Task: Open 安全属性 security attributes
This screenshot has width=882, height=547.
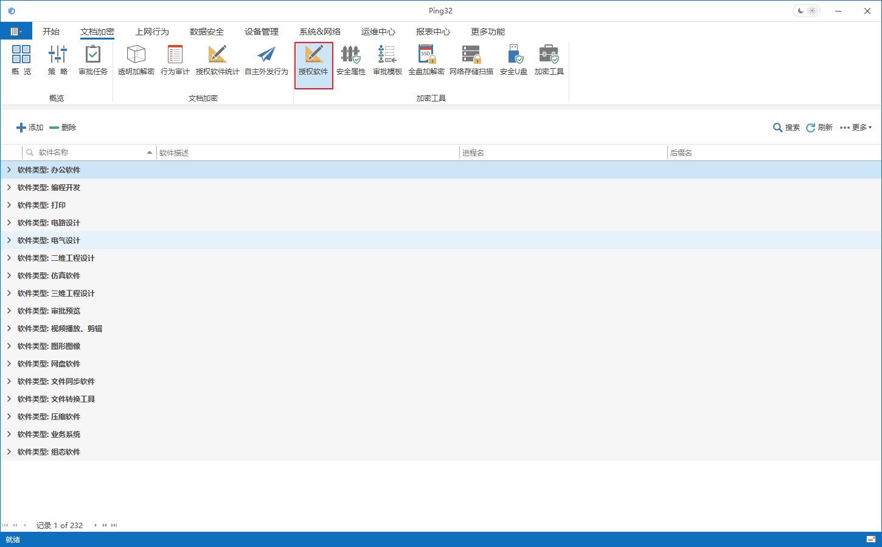Action: pyautogui.click(x=351, y=60)
